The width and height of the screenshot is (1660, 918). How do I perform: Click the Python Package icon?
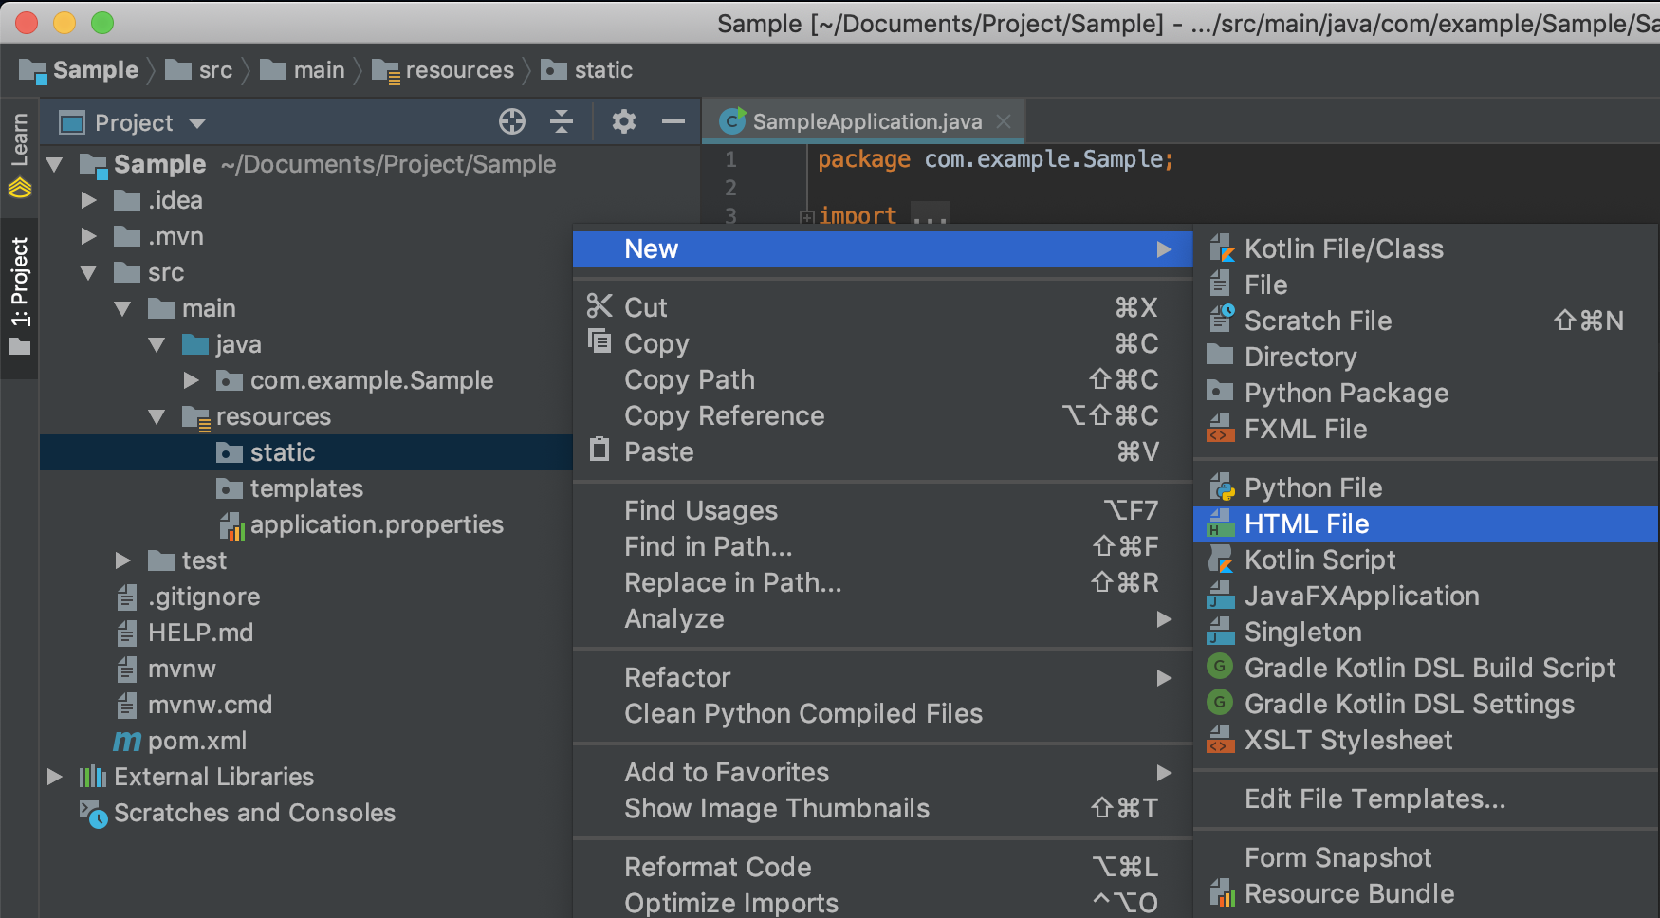coord(1220,392)
